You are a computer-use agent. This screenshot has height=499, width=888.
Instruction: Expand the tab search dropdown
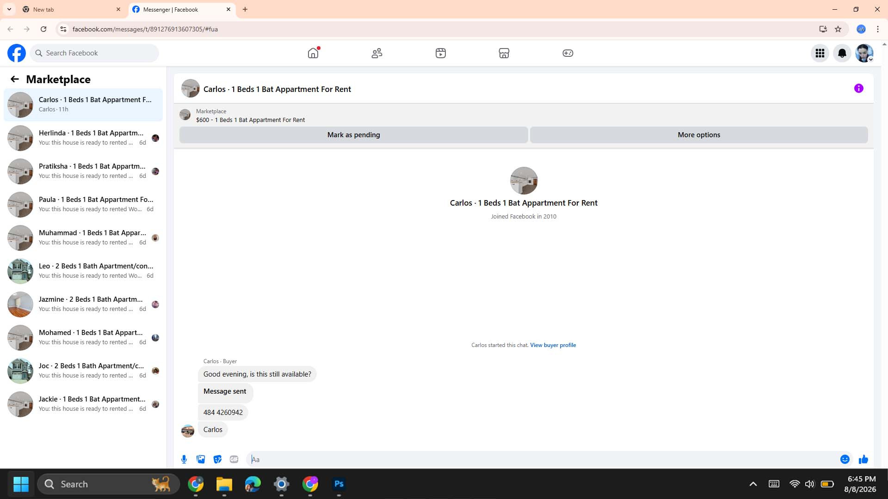click(9, 9)
